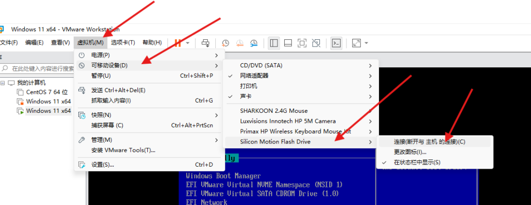Select the CentOS 7 64 位 virtual machine
The width and height of the screenshot is (531, 205).
[x=47, y=92]
